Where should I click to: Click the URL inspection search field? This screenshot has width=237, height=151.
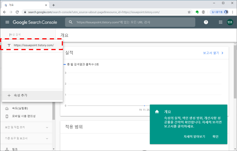[x=130, y=22]
